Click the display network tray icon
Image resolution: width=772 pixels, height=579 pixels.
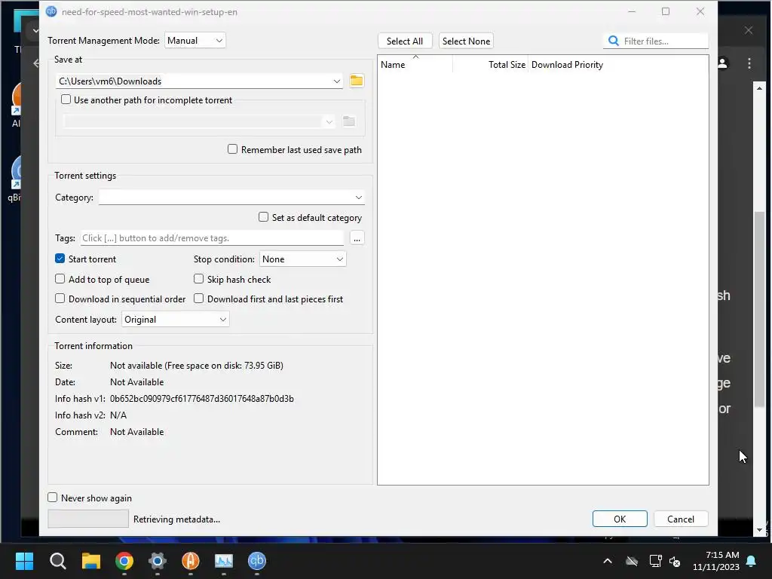655,561
